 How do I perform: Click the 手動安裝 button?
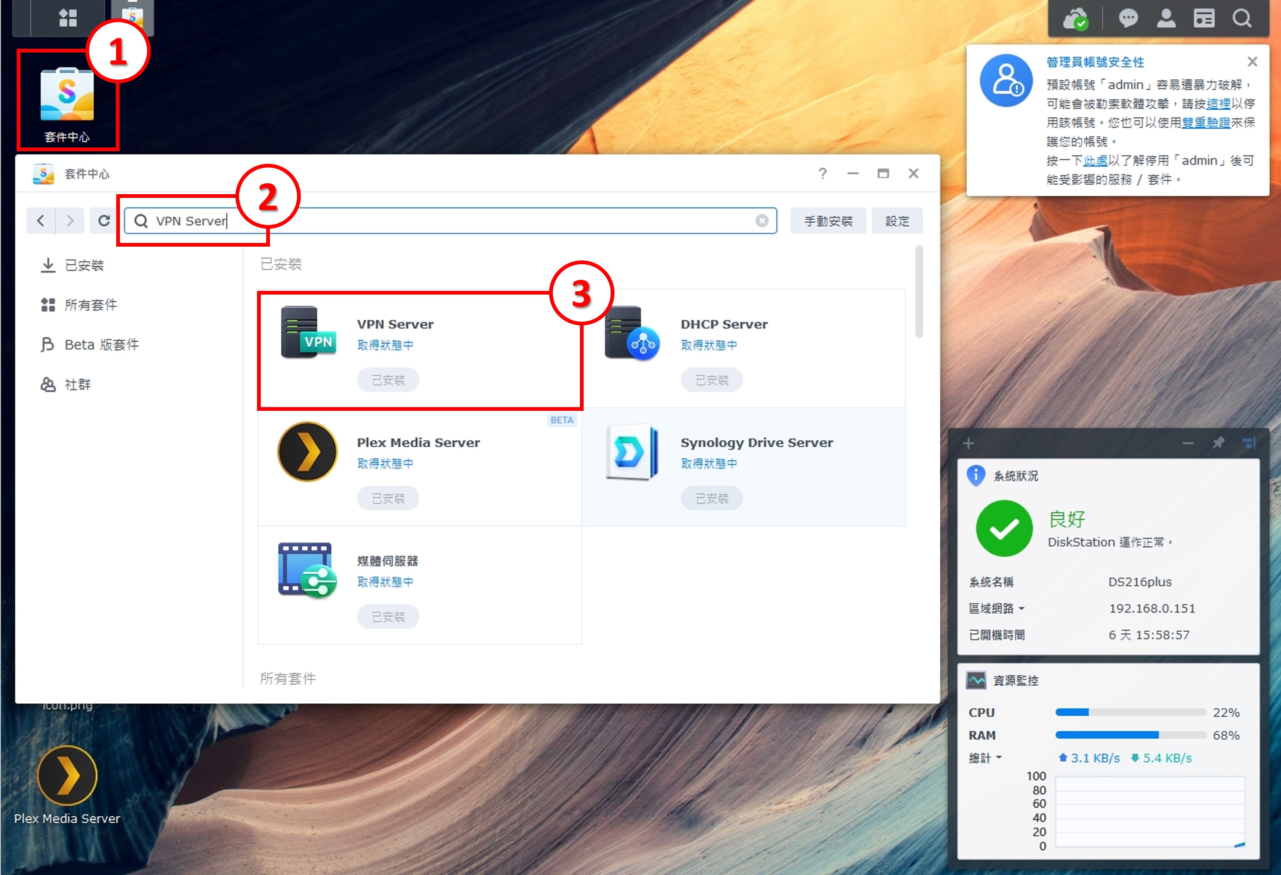828,220
